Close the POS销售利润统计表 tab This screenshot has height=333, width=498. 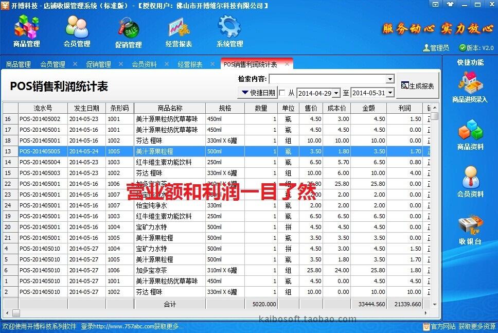pyautogui.click(x=287, y=64)
